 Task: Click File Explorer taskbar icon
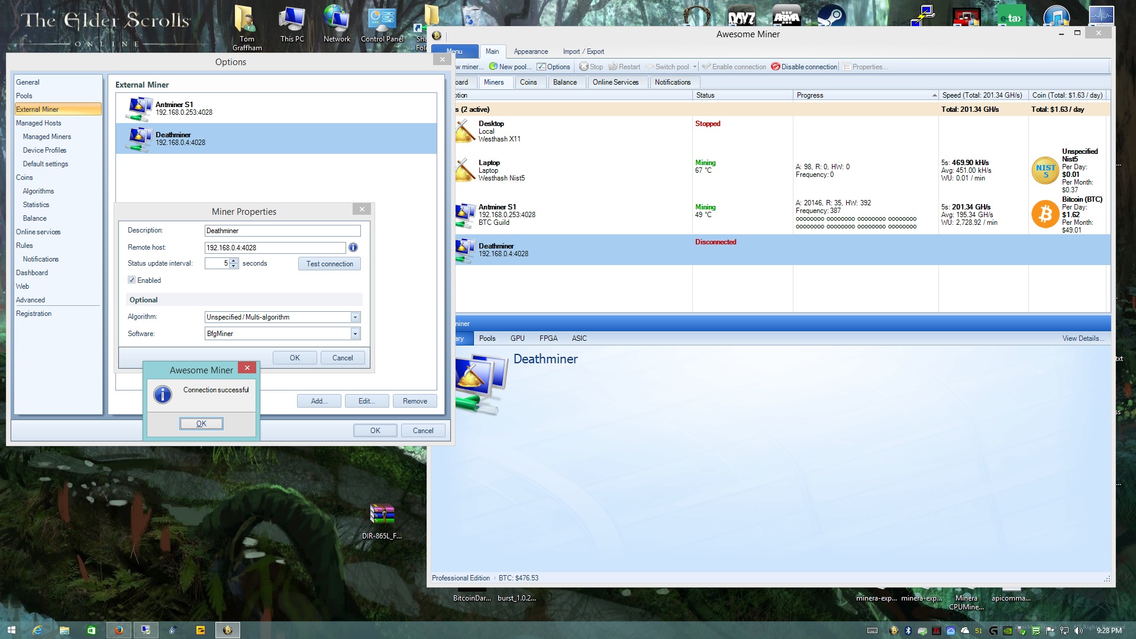64,630
